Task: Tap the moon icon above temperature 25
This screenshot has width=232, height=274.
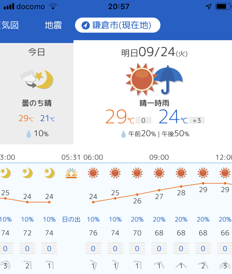Action: (x=5, y=173)
